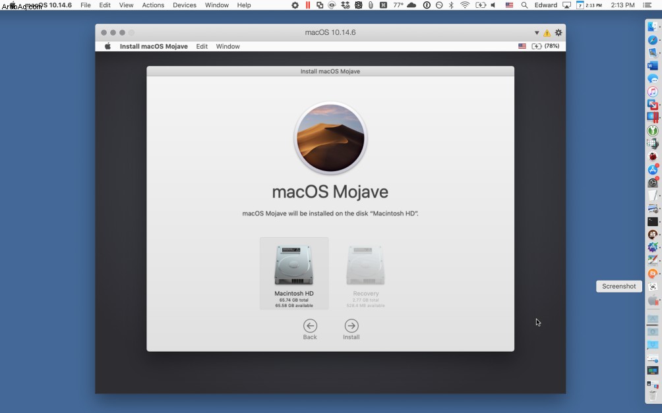Click the Bluetooth menu bar icon

tap(451, 5)
